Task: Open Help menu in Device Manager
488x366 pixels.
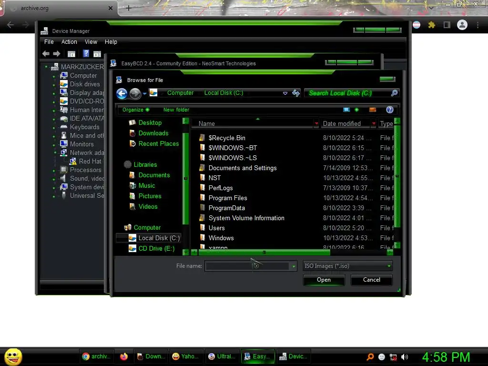Action: pyautogui.click(x=111, y=42)
